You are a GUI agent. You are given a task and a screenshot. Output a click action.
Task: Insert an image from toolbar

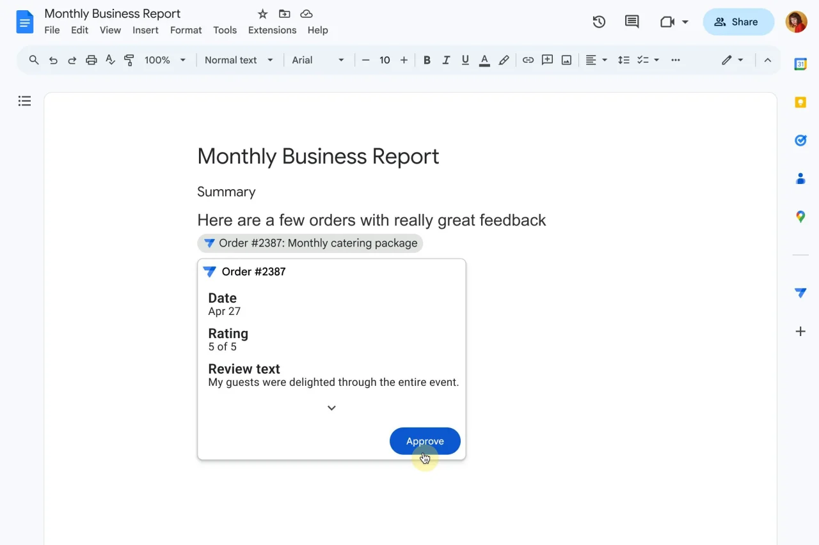(x=566, y=60)
